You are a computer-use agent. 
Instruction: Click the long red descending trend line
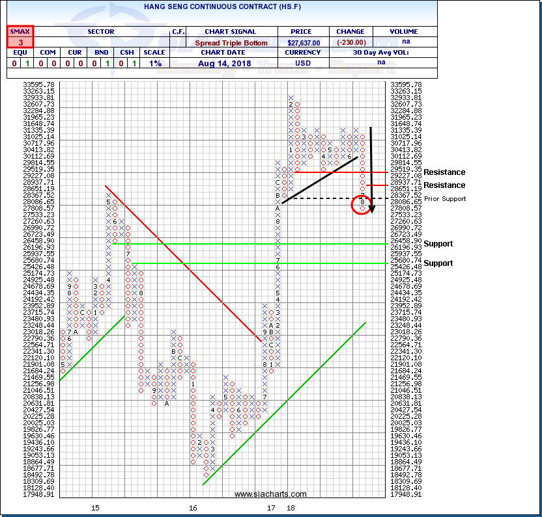tap(182, 260)
